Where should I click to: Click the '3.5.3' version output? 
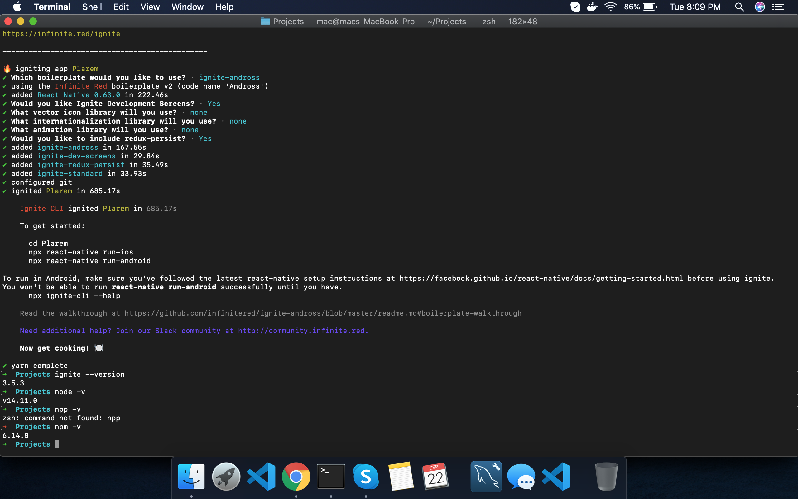point(13,383)
